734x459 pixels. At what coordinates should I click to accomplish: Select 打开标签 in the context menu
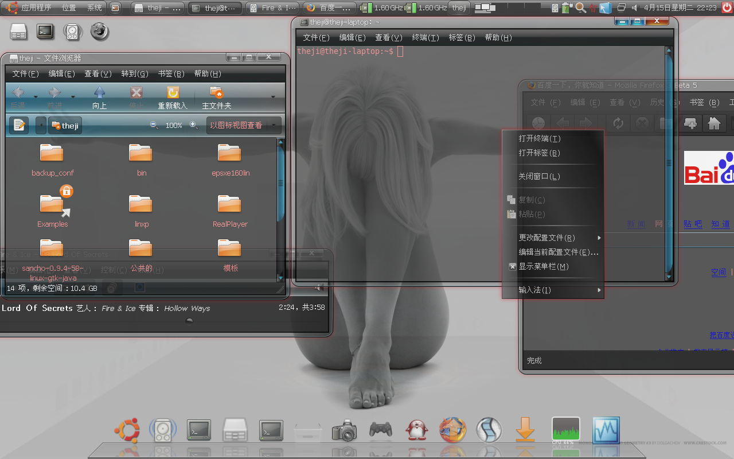click(x=553, y=153)
